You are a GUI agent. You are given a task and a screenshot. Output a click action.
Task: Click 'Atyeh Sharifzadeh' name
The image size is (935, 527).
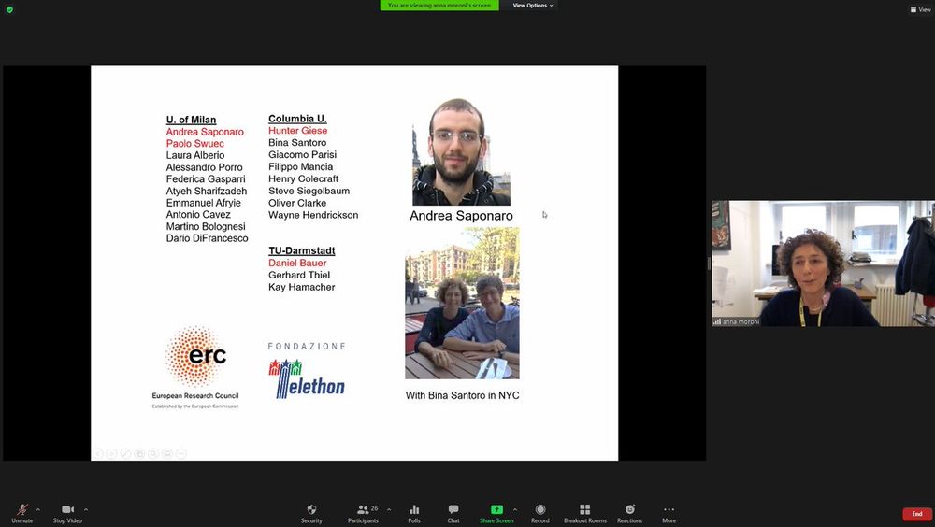point(207,191)
